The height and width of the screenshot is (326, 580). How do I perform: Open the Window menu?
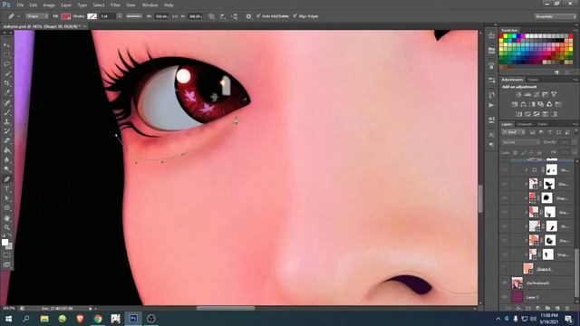coord(150,5)
